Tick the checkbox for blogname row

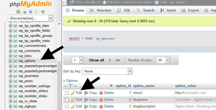click(67, 100)
